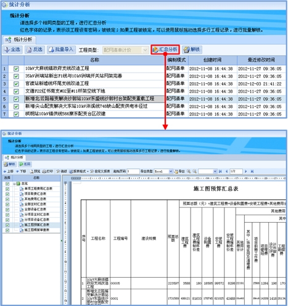This screenshot has height=306, width=288.
Task: Click the 选择 column header in tree panel
Action: (x=7, y=178)
